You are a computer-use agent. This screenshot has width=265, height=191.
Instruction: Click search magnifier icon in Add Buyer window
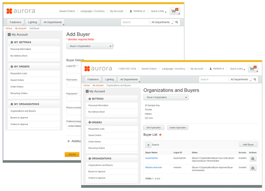point(177,22)
